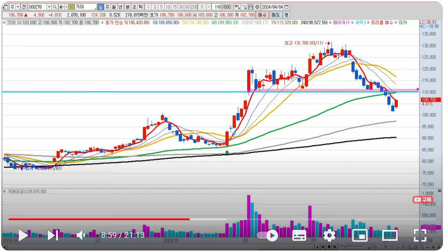Switch to 분 minute chart period

tap(127, 7)
